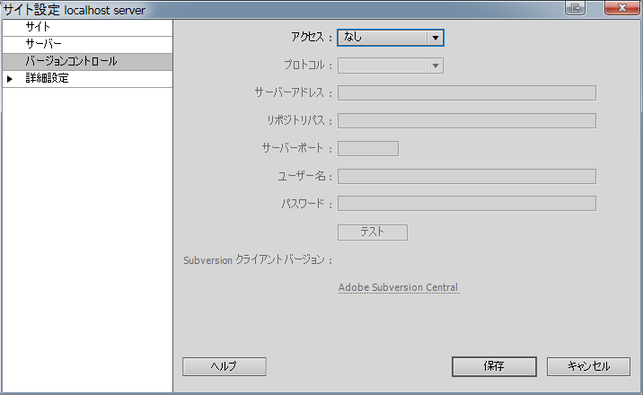
Task: Click the サーバーアドレス input field
Action: tap(467, 93)
